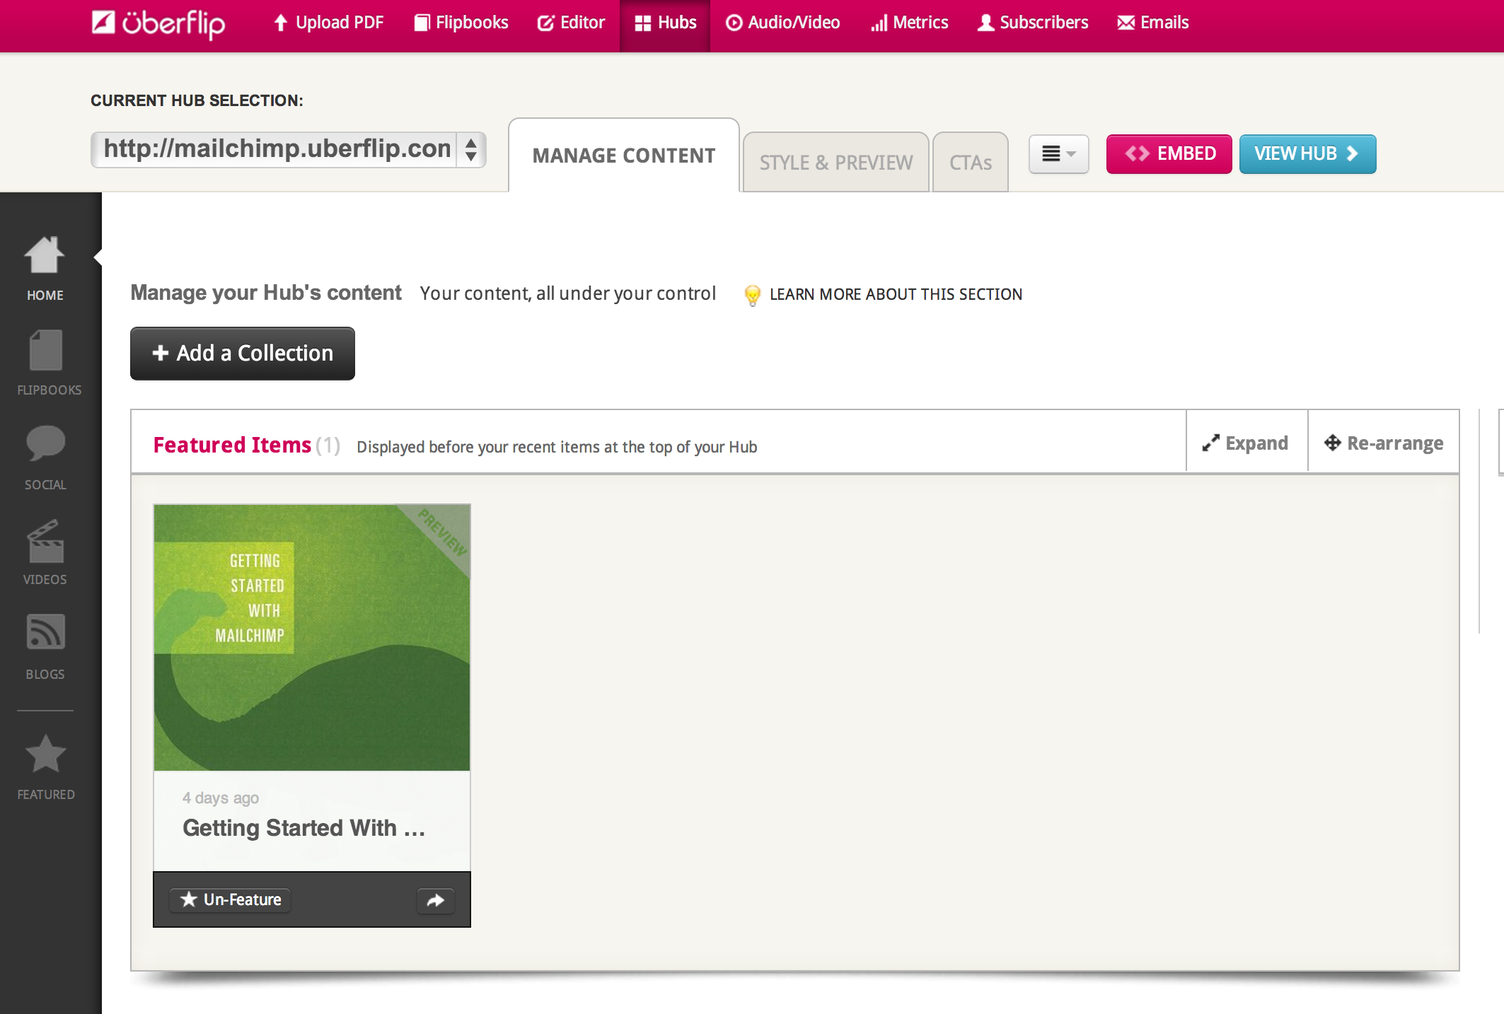This screenshot has height=1014, width=1504.
Task: Open the current hub selection dropdown
Action: coord(289,149)
